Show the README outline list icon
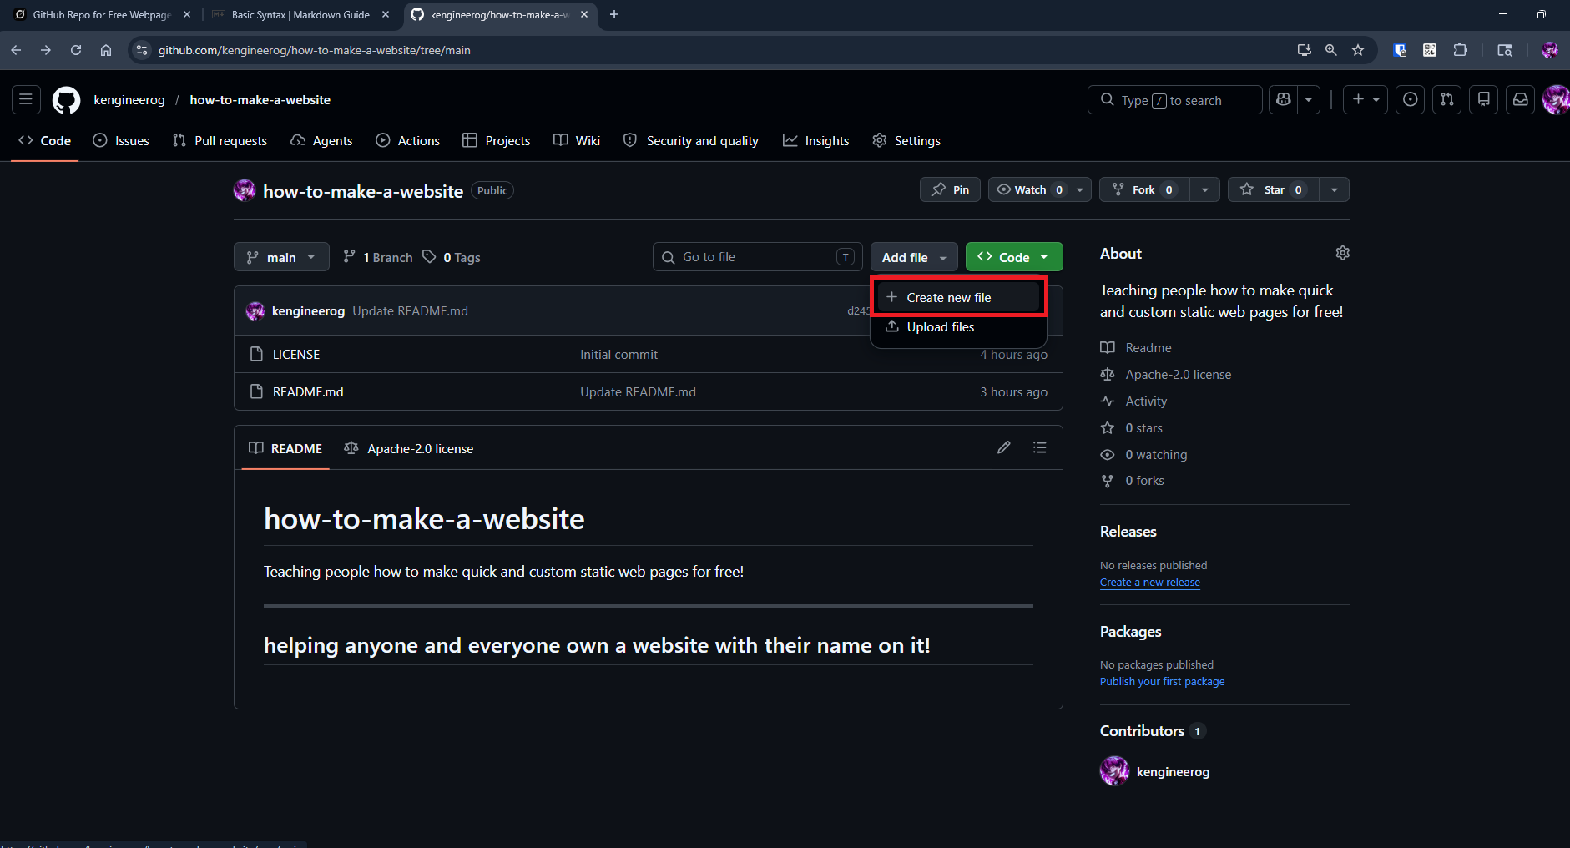Viewport: 1570px width, 848px height. pos(1039,447)
